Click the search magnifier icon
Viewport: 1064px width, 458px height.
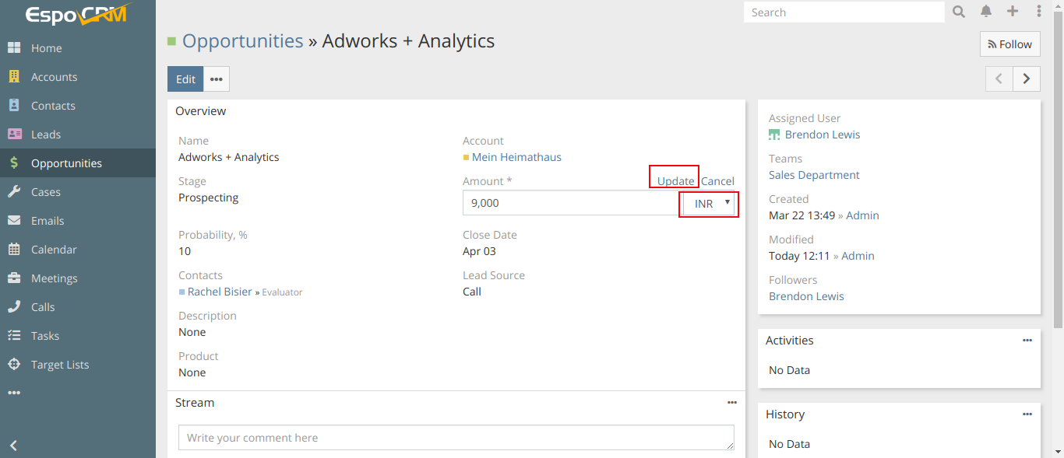(x=959, y=12)
